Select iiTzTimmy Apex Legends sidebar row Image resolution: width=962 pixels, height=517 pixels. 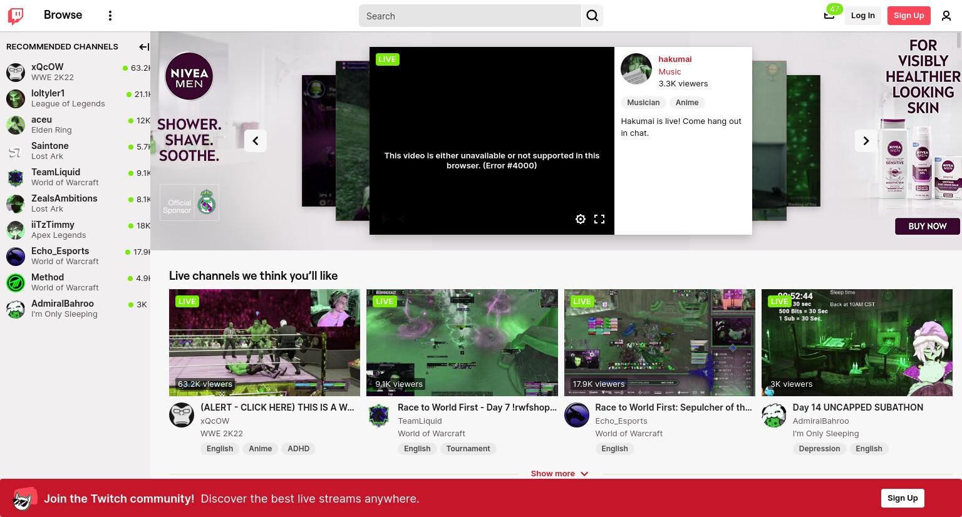coord(75,230)
